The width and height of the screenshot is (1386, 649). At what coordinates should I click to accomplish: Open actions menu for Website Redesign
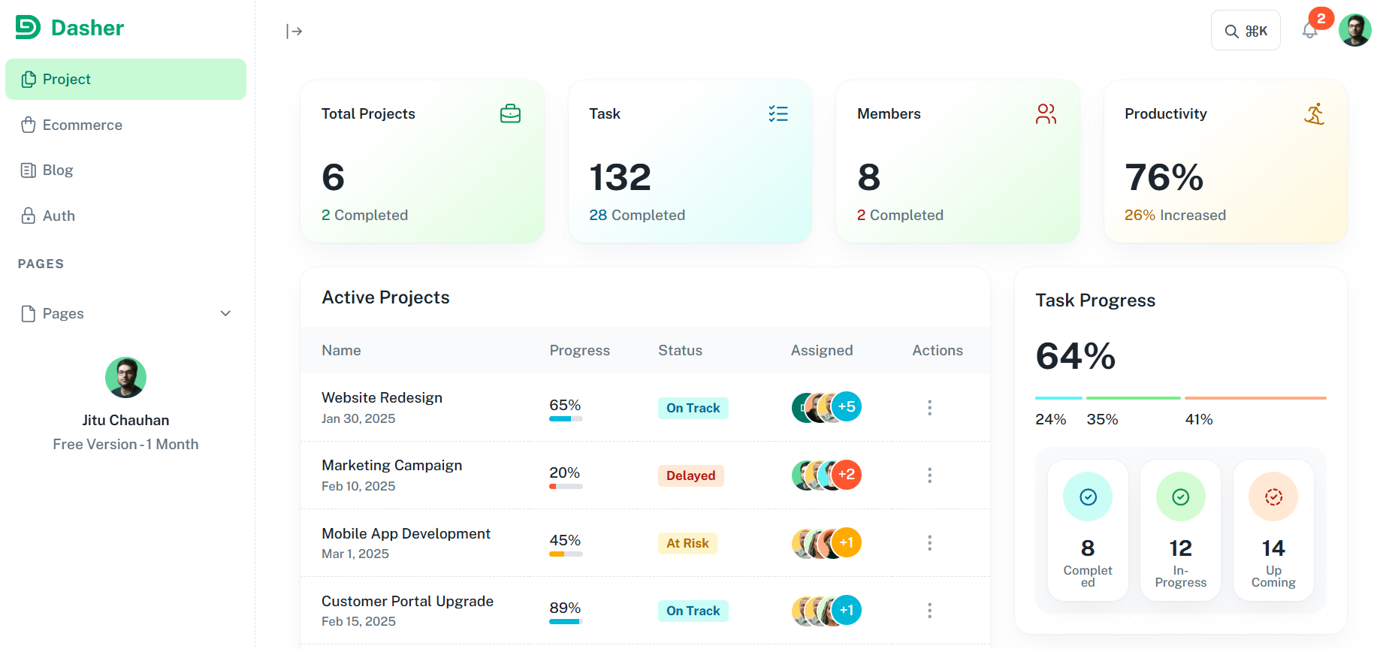929,407
